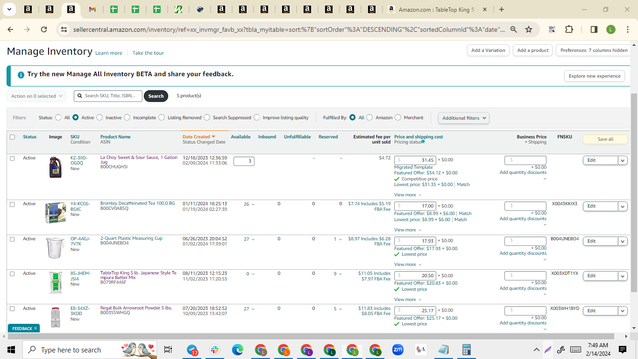Screen dimensions: 638x359
Task: Launch Microsoft Edge from the taskbar
Action: point(238,350)
